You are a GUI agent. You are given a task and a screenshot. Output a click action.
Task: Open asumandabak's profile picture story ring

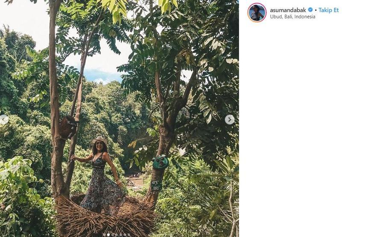click(257, 12)
